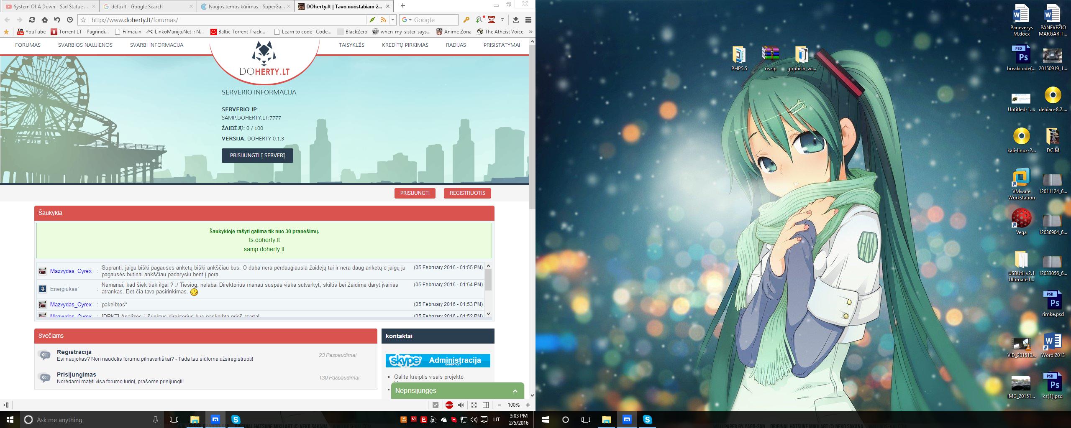Image resolution: width=1071 pixels, height=428 pixels.
Task: Expand the extensions dropdown arrow in the toolbar
Action: tap(502, 20)
